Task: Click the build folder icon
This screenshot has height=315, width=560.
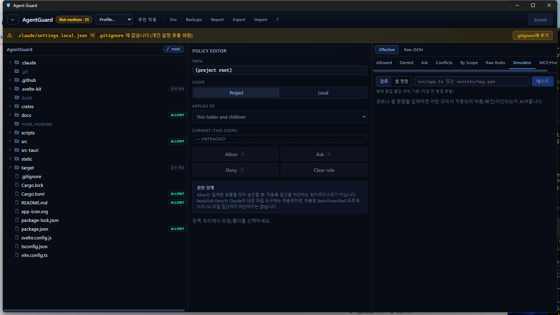Action: [x=17, y=97]
